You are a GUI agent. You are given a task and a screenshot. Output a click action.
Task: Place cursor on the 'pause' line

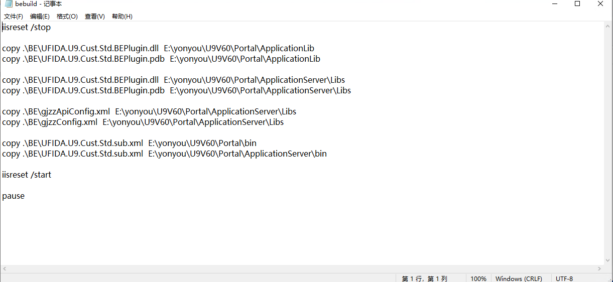coord(14,196)
